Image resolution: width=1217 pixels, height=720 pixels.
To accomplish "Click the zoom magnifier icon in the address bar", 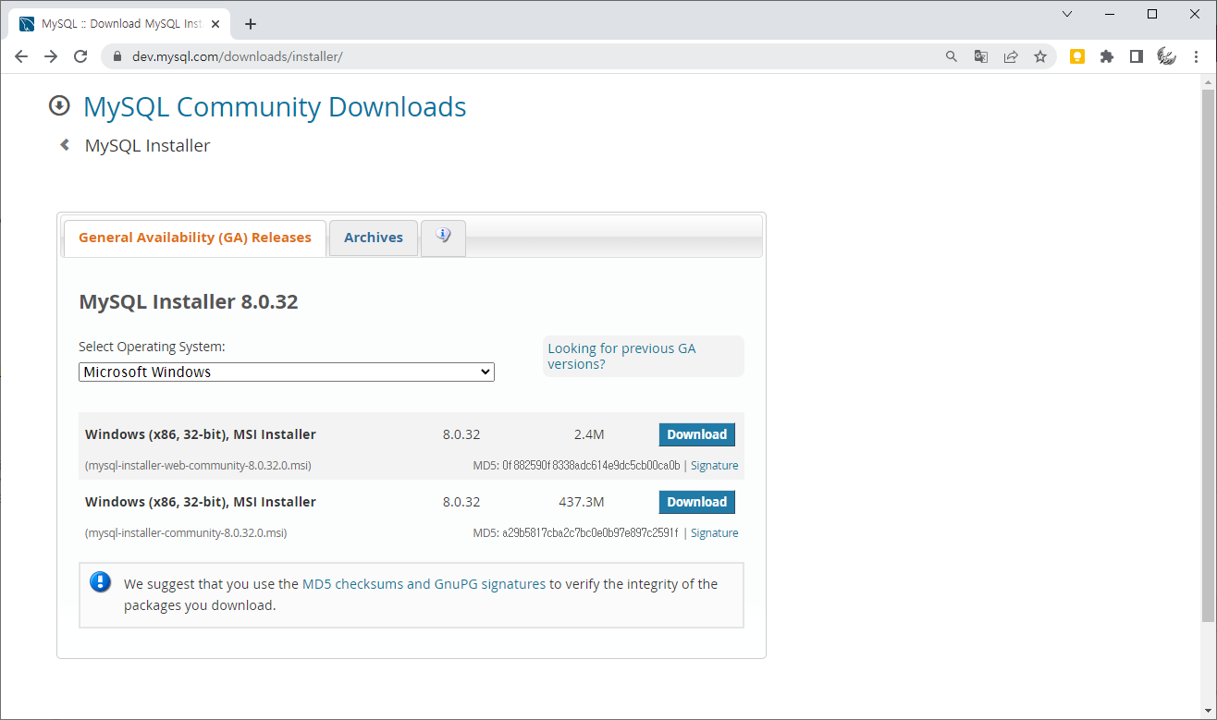I will [x=952, y=56].
